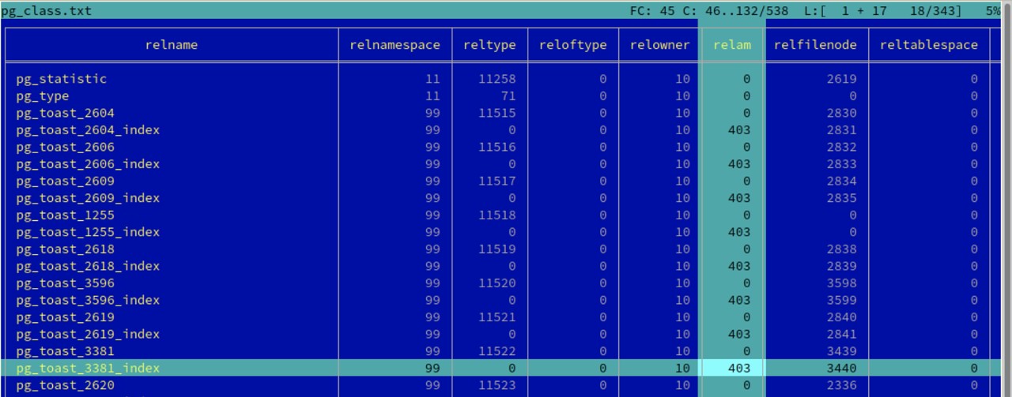
Task: Click relfilenode value 3598
Action: tap(842, 283)
